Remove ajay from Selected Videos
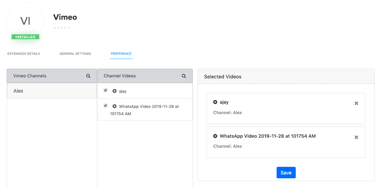Viewport: 379px width, 188px height. click(x=356, y=103)
